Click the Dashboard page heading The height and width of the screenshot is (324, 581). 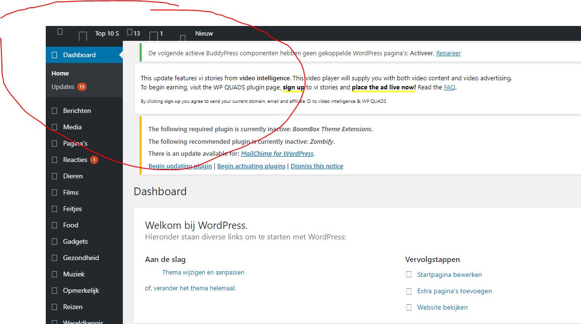(x=160, y=191)
